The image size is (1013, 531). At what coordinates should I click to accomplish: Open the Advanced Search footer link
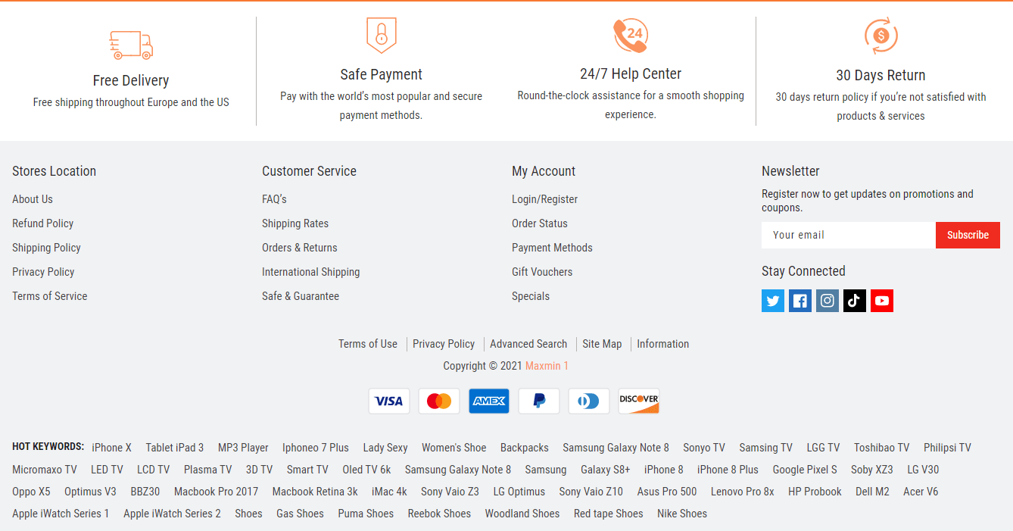pos(528,344)
